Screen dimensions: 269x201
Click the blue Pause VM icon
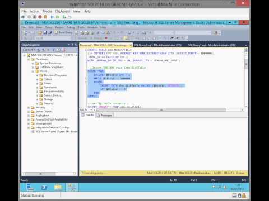pos(52,17)
